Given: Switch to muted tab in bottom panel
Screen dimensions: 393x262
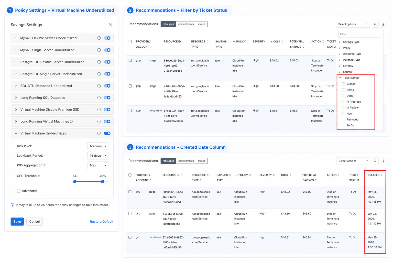Looking at the screenshot, I should click(202, 161).
